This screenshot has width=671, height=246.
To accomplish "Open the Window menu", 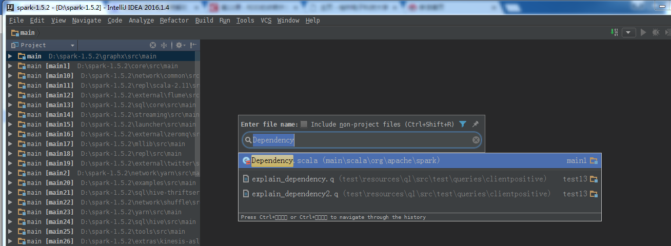I will pos(288,20).
